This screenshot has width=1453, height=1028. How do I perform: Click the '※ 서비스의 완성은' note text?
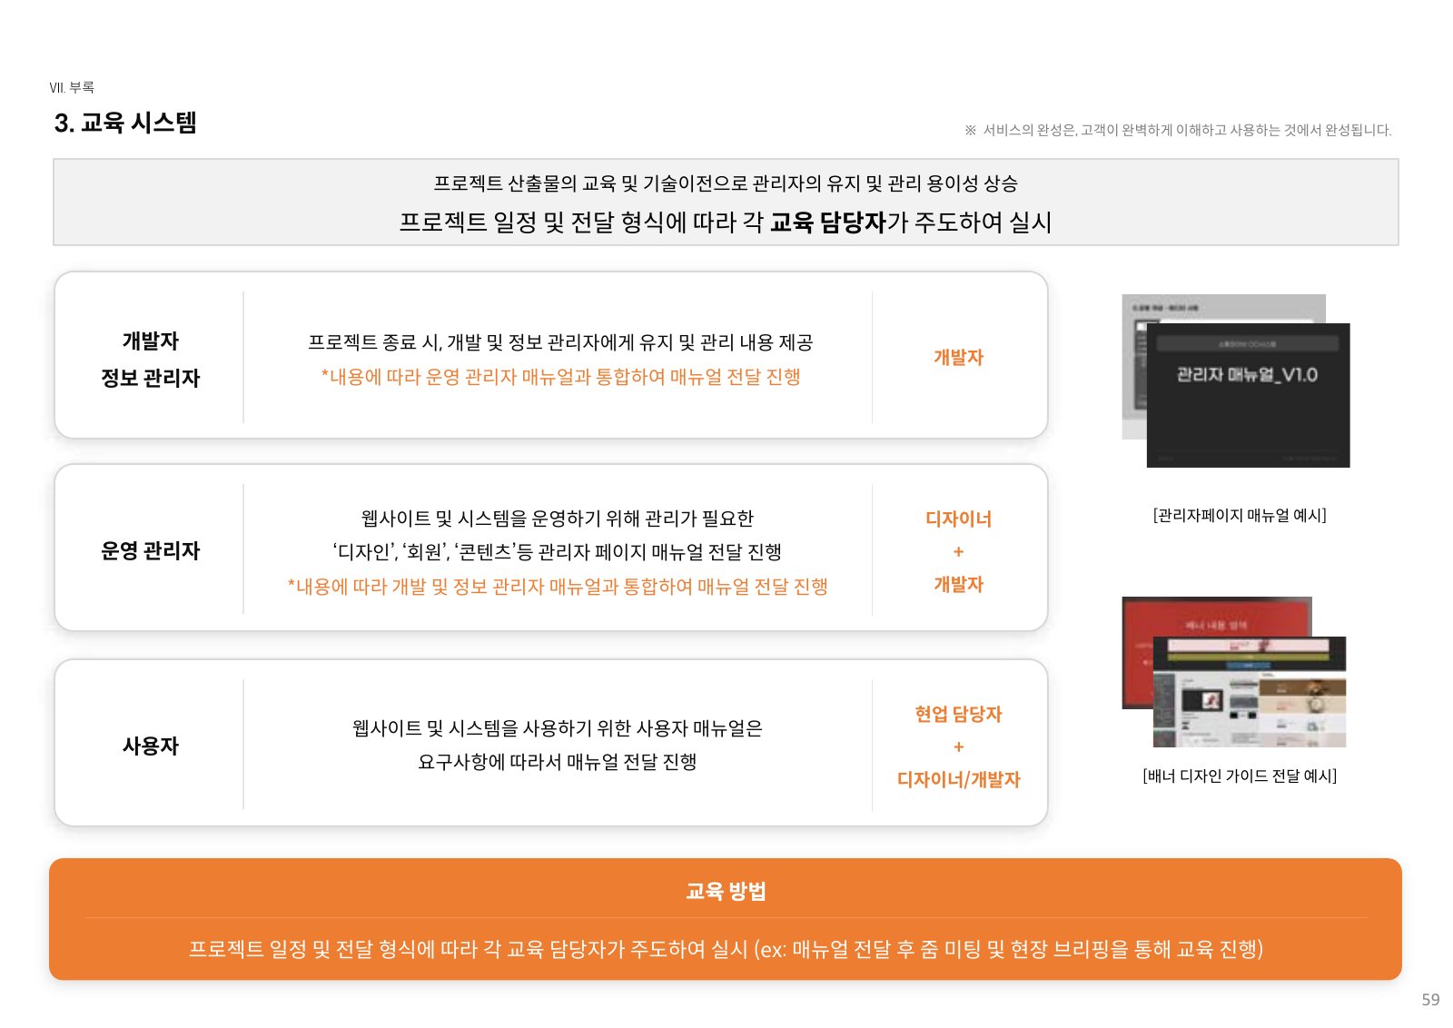[x=1178, y=130]
